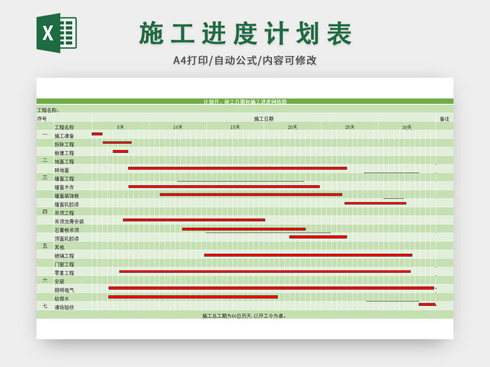
Task: Select the 25天 column header
Action: [350, 128]
